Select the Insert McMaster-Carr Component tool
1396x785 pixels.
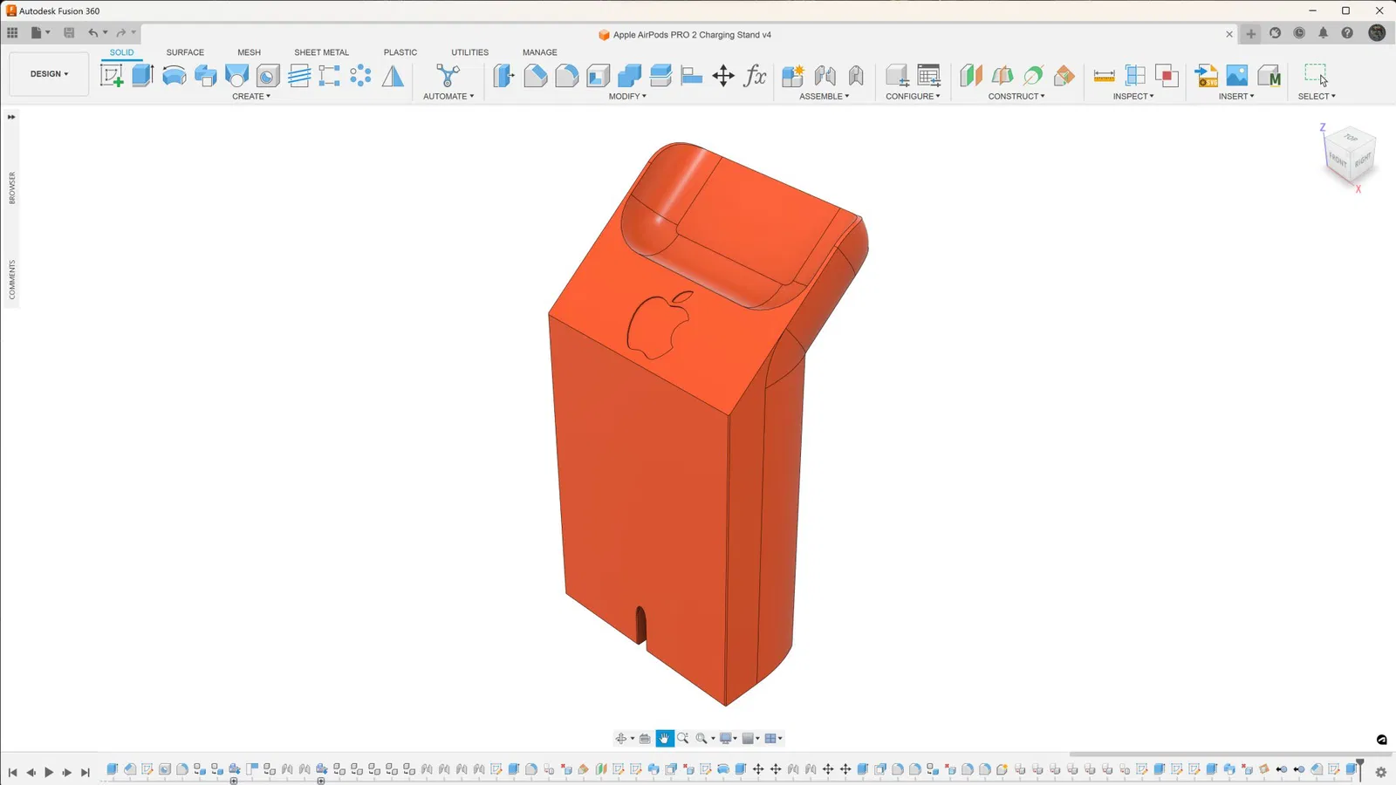(x=1269, y=76)
